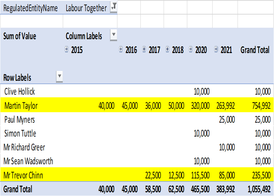Select Martin Taylor's 263,992 cell
This screenshot has width=274, height=196.
tap(226, 106)
